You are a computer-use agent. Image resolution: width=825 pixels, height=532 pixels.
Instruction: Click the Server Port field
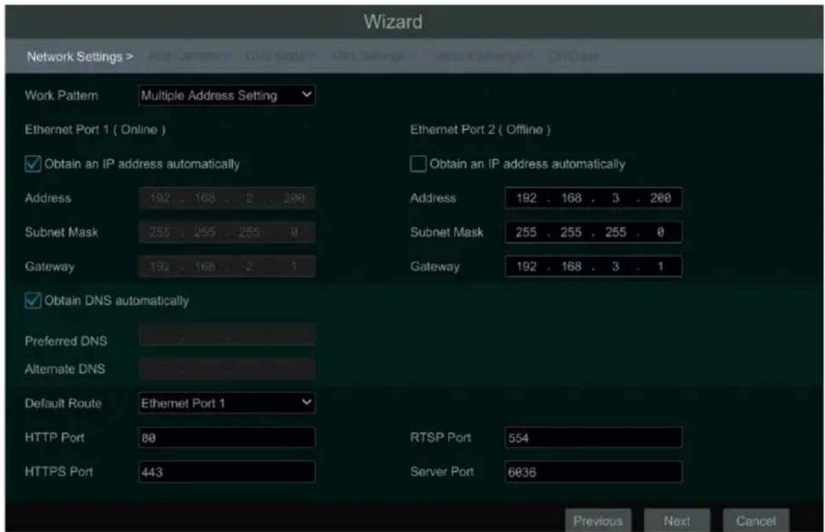[593, 472]
